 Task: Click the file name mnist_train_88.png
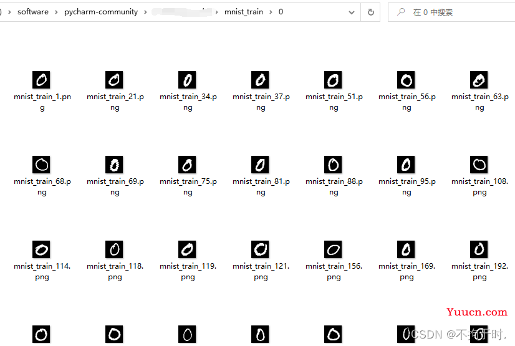(x=334, y=187)
